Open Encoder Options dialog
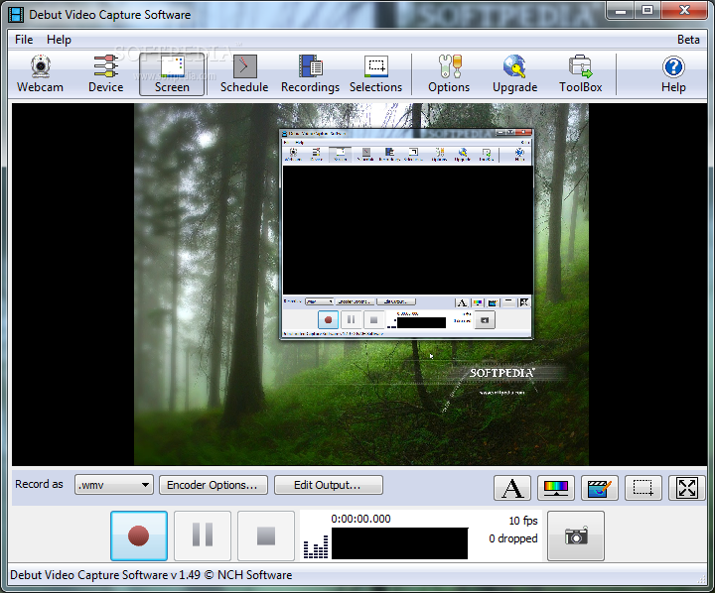 pos(213,485)
